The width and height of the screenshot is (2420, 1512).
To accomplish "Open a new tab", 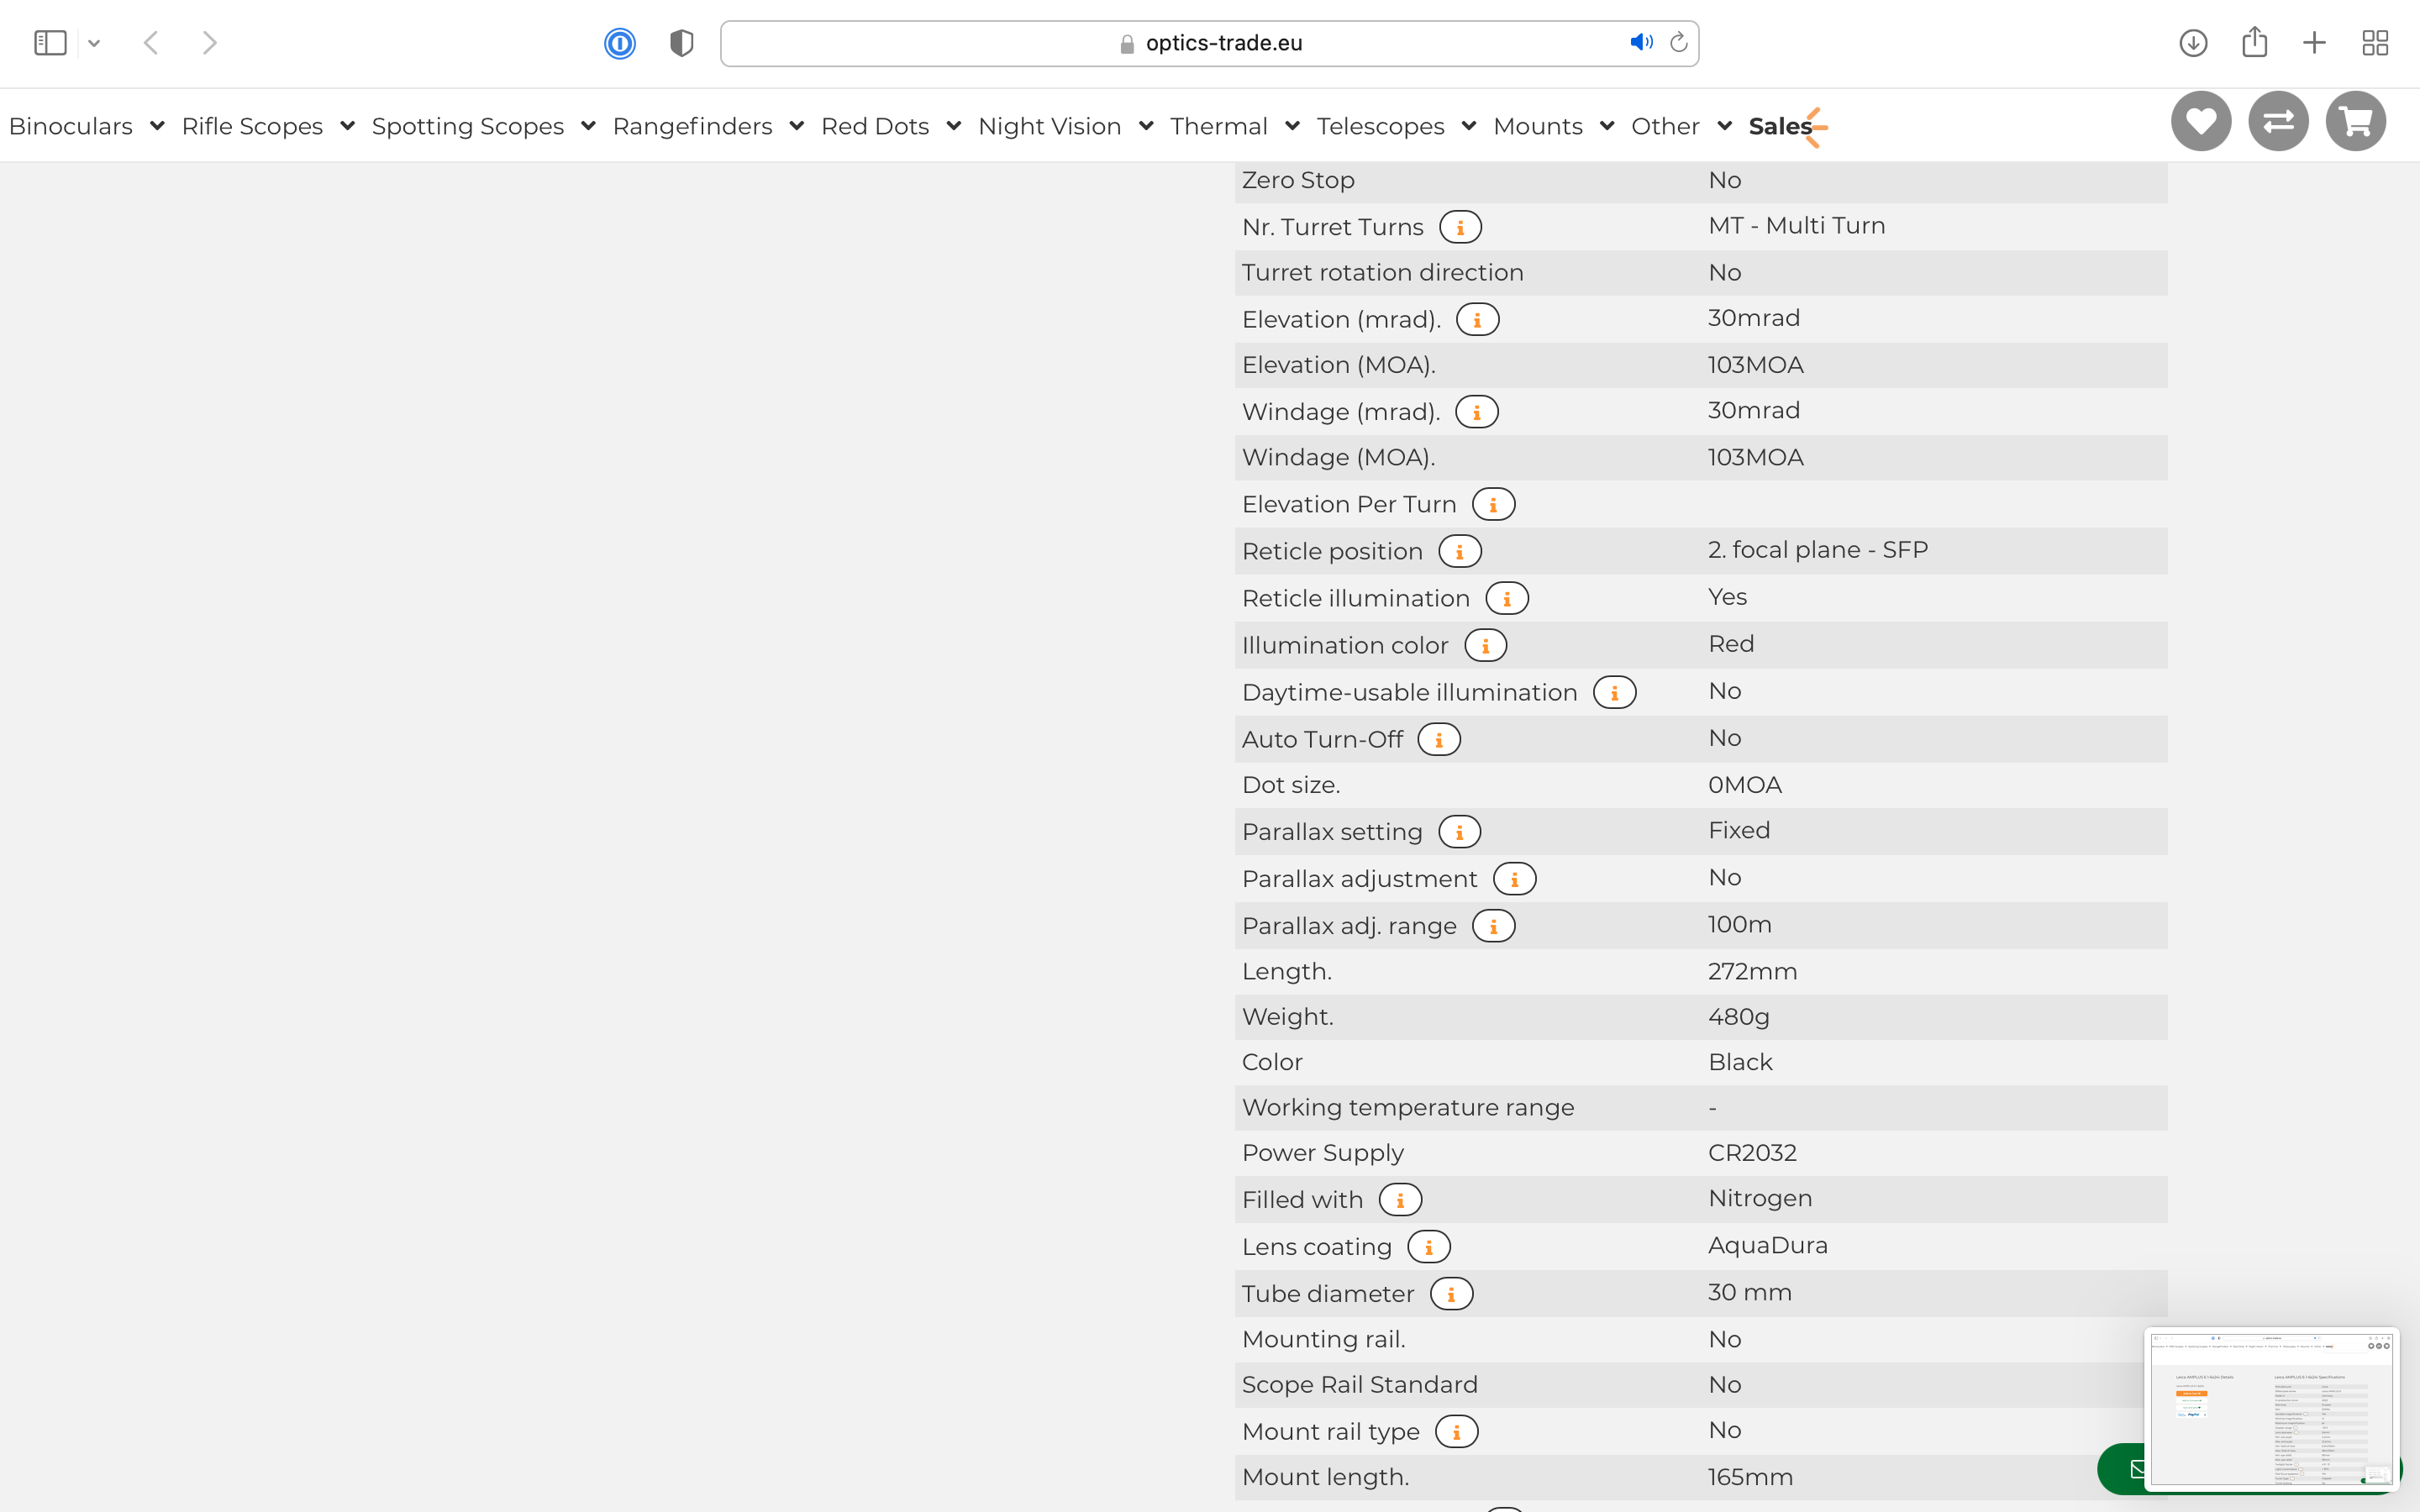I will point(2314,43).
